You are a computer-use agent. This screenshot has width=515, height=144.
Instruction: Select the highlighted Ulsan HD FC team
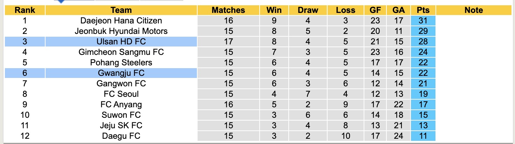click(x=121, y=42)
